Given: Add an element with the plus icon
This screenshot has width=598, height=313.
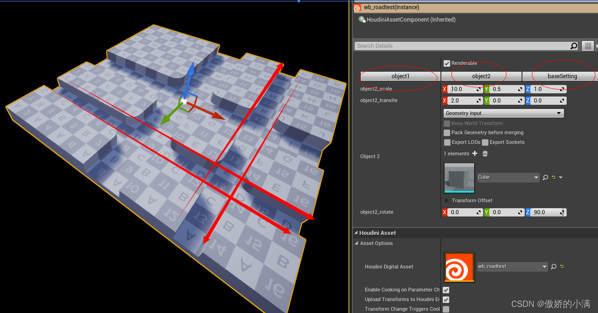Looking at the screenshot, I should click(475, 154).
